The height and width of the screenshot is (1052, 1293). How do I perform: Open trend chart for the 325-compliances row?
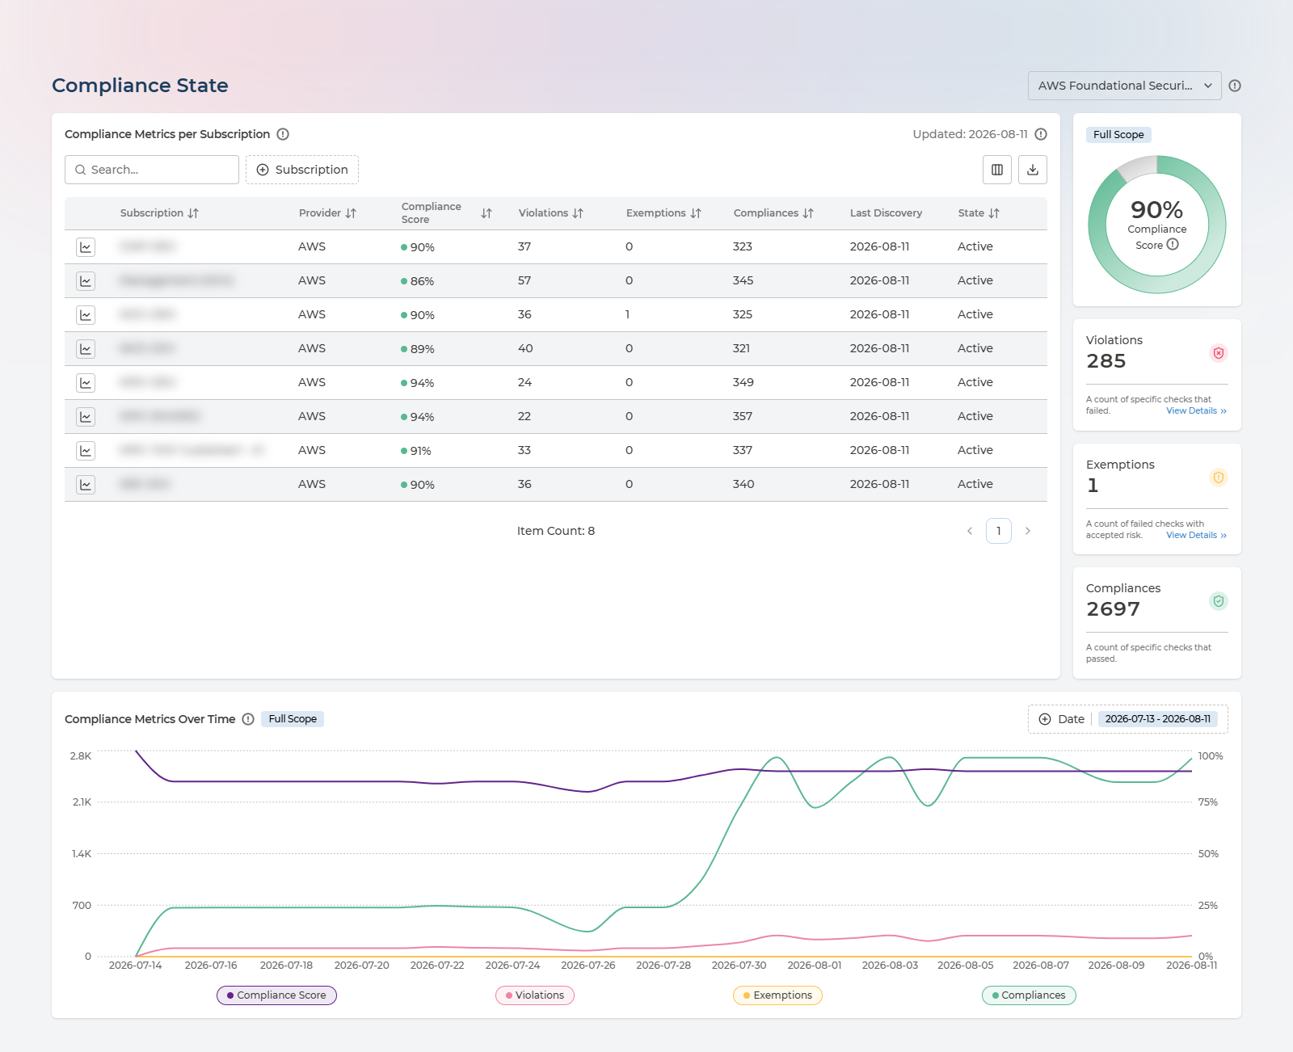pos(86,315)
